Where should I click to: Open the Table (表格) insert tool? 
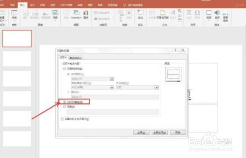tap(14, 15)
